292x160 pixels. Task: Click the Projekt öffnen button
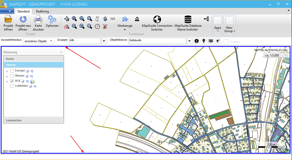(8, 23)
